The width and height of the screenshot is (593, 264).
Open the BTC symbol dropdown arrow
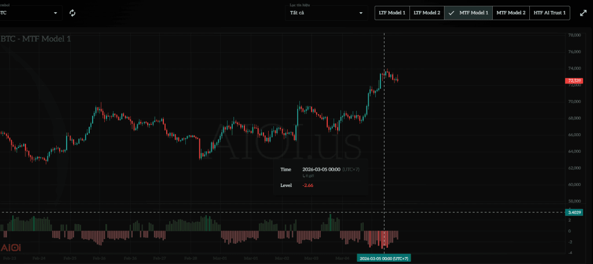pos(56,13)
